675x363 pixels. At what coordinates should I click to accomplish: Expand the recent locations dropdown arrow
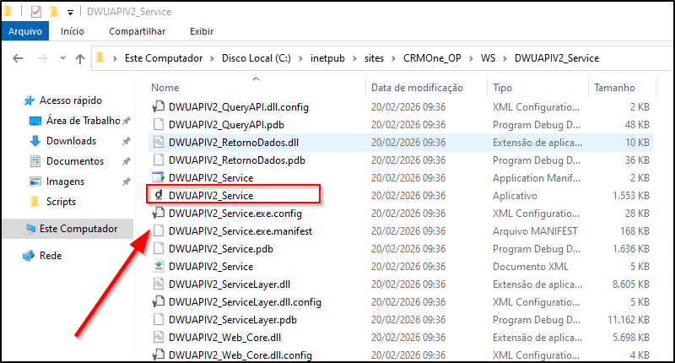[61, 58]
